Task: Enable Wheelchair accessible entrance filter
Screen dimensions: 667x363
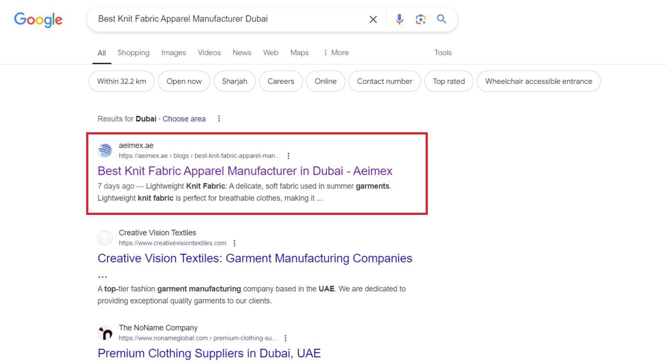Action: click(x=538, y=81)
